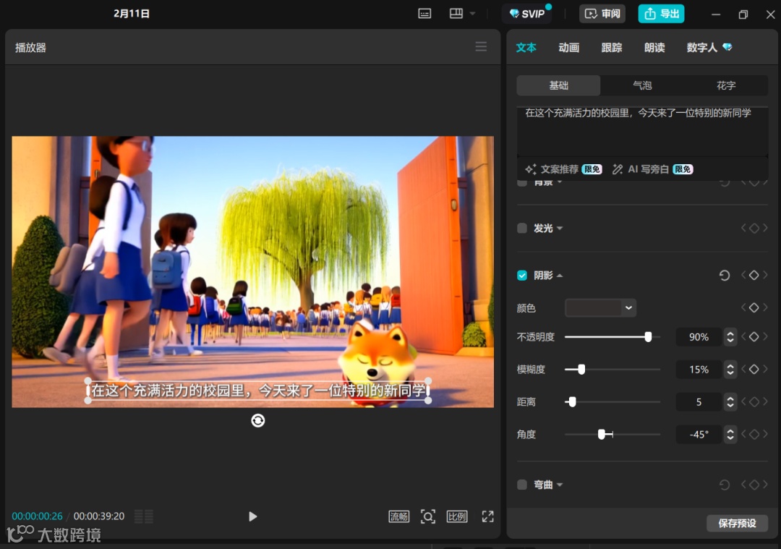781x549 pixels.
Task: Add keyframe for 模糊度
Action: tap(754, 369)
